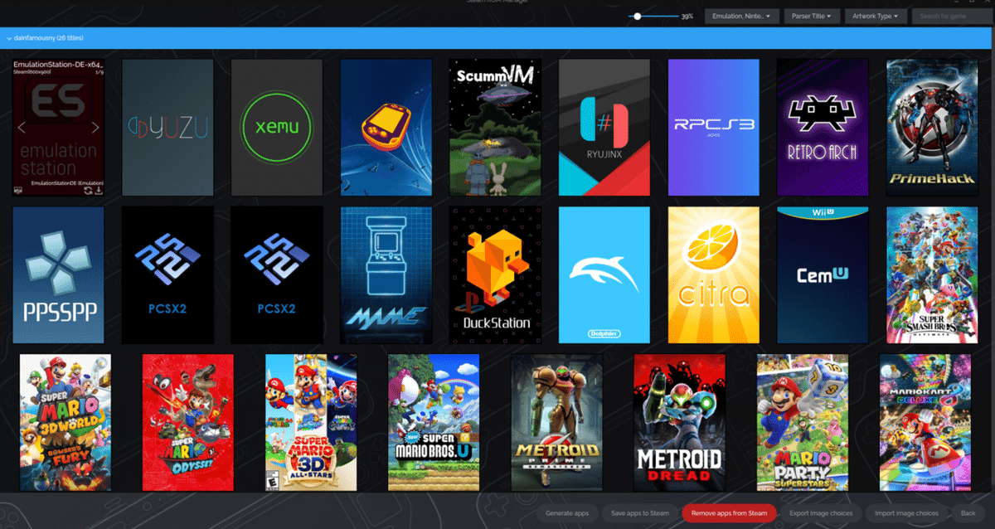Image resolution: width=995 pixels, height=529 pixels.
Task: Open the Emulation, Ninte... category dropdown
Action: 742,16
